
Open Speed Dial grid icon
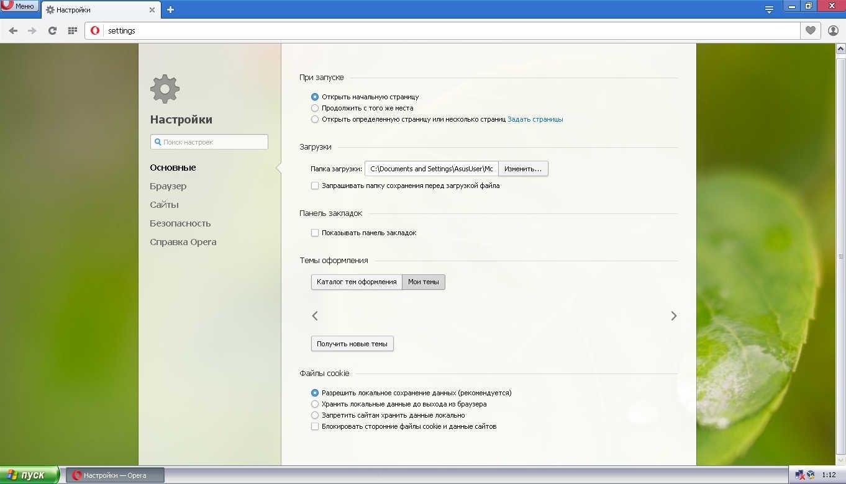coord(72,30)
